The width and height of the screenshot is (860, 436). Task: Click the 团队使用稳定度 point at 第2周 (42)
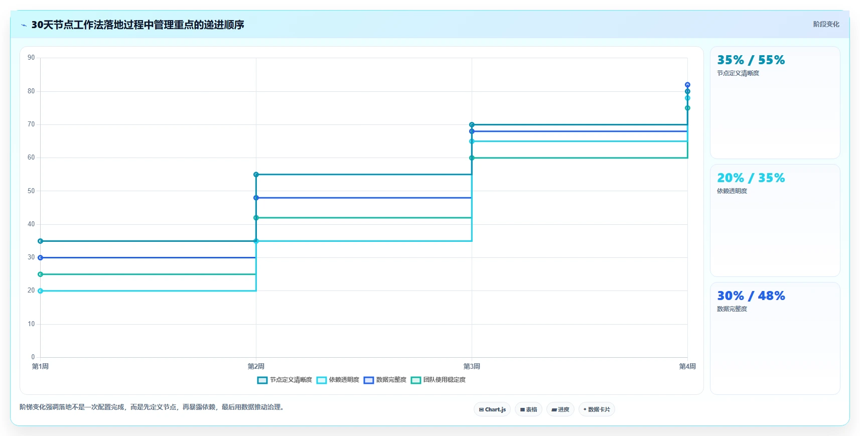[x=256, y=218]
